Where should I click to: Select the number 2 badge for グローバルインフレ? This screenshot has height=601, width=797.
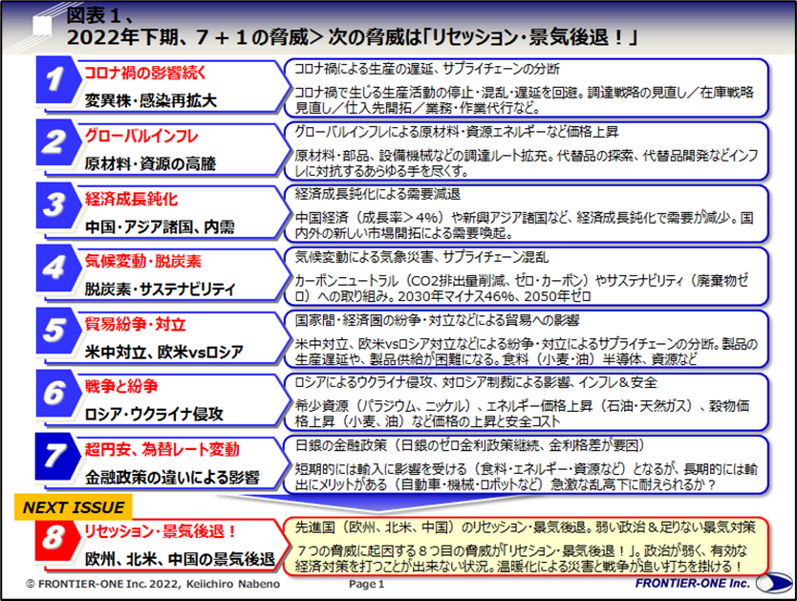(55, 140)
